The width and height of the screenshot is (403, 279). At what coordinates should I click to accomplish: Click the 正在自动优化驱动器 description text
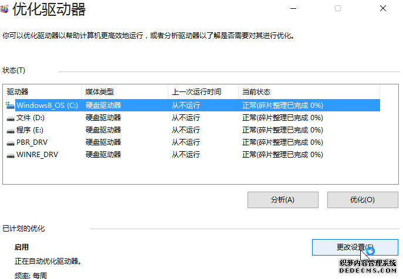click(48, 261)
